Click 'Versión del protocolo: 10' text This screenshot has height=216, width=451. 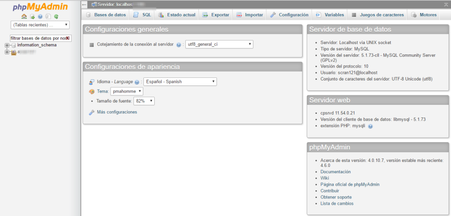pos(344,66)
